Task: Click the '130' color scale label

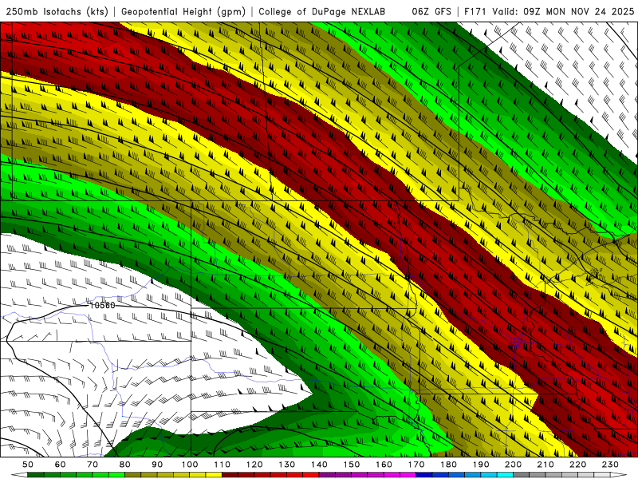Action: pyautogui.click(x=287, y=465)
